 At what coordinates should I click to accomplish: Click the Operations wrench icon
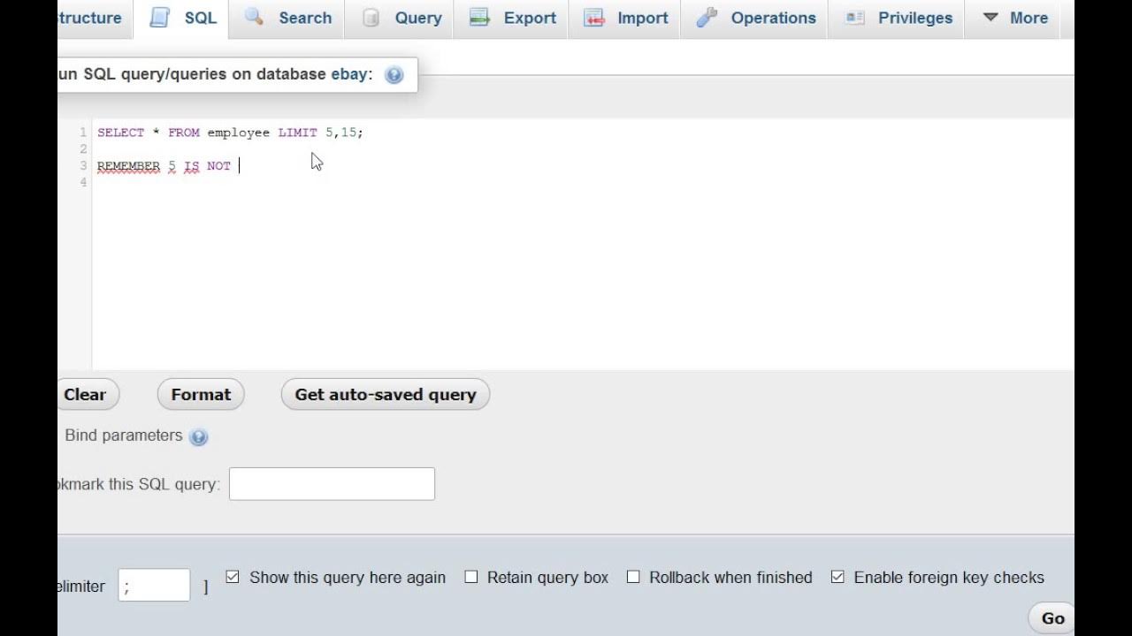click(x=707, y=18)
